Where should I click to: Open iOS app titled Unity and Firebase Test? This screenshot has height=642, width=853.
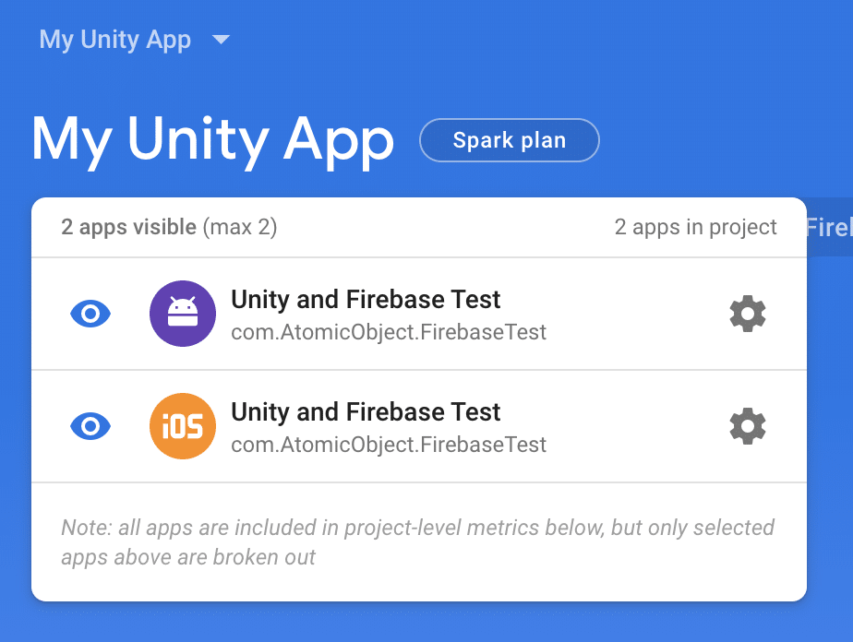click(x=366, y=412)
